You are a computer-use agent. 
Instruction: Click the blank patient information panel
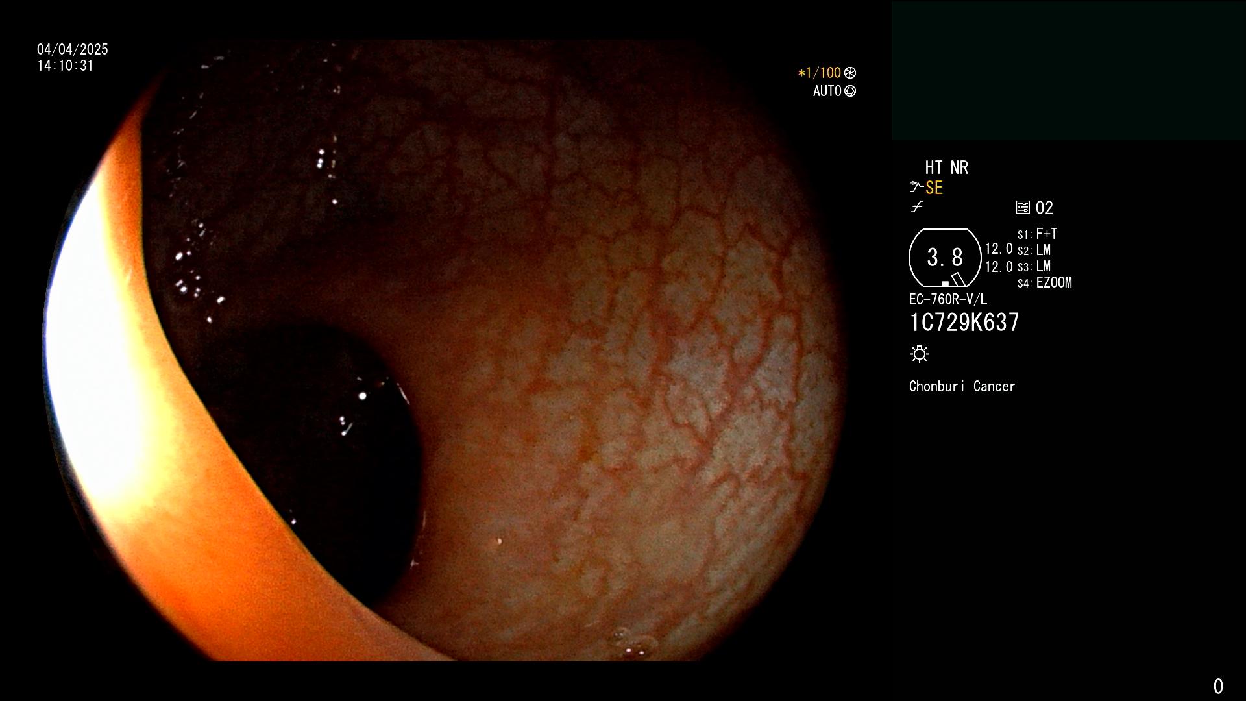tap(1068, 71)
